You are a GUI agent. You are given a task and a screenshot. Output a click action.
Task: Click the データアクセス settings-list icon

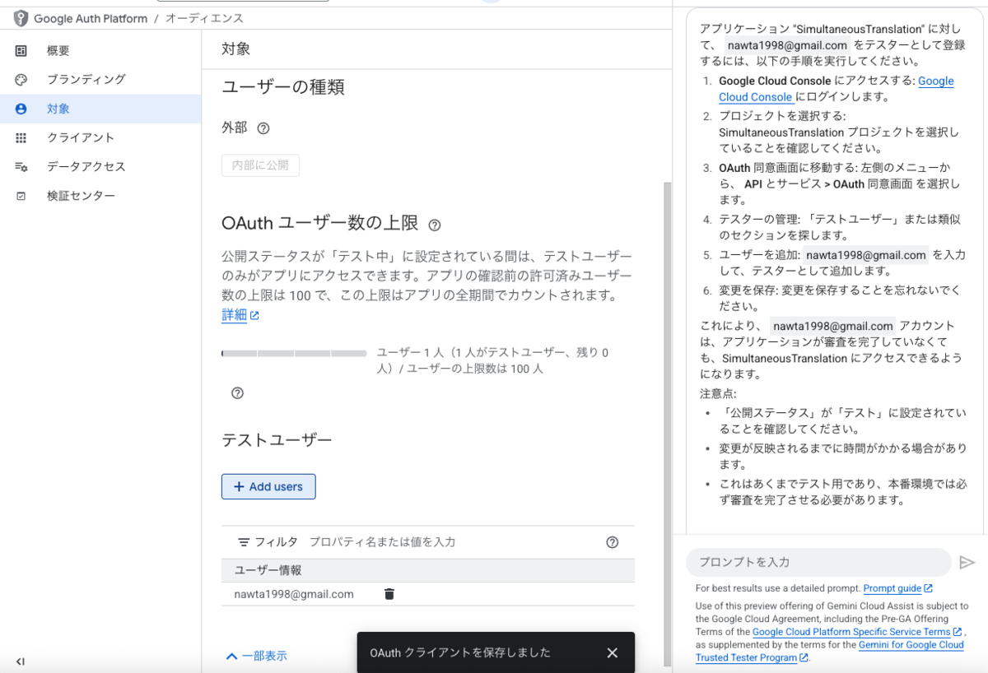point(21,166)
